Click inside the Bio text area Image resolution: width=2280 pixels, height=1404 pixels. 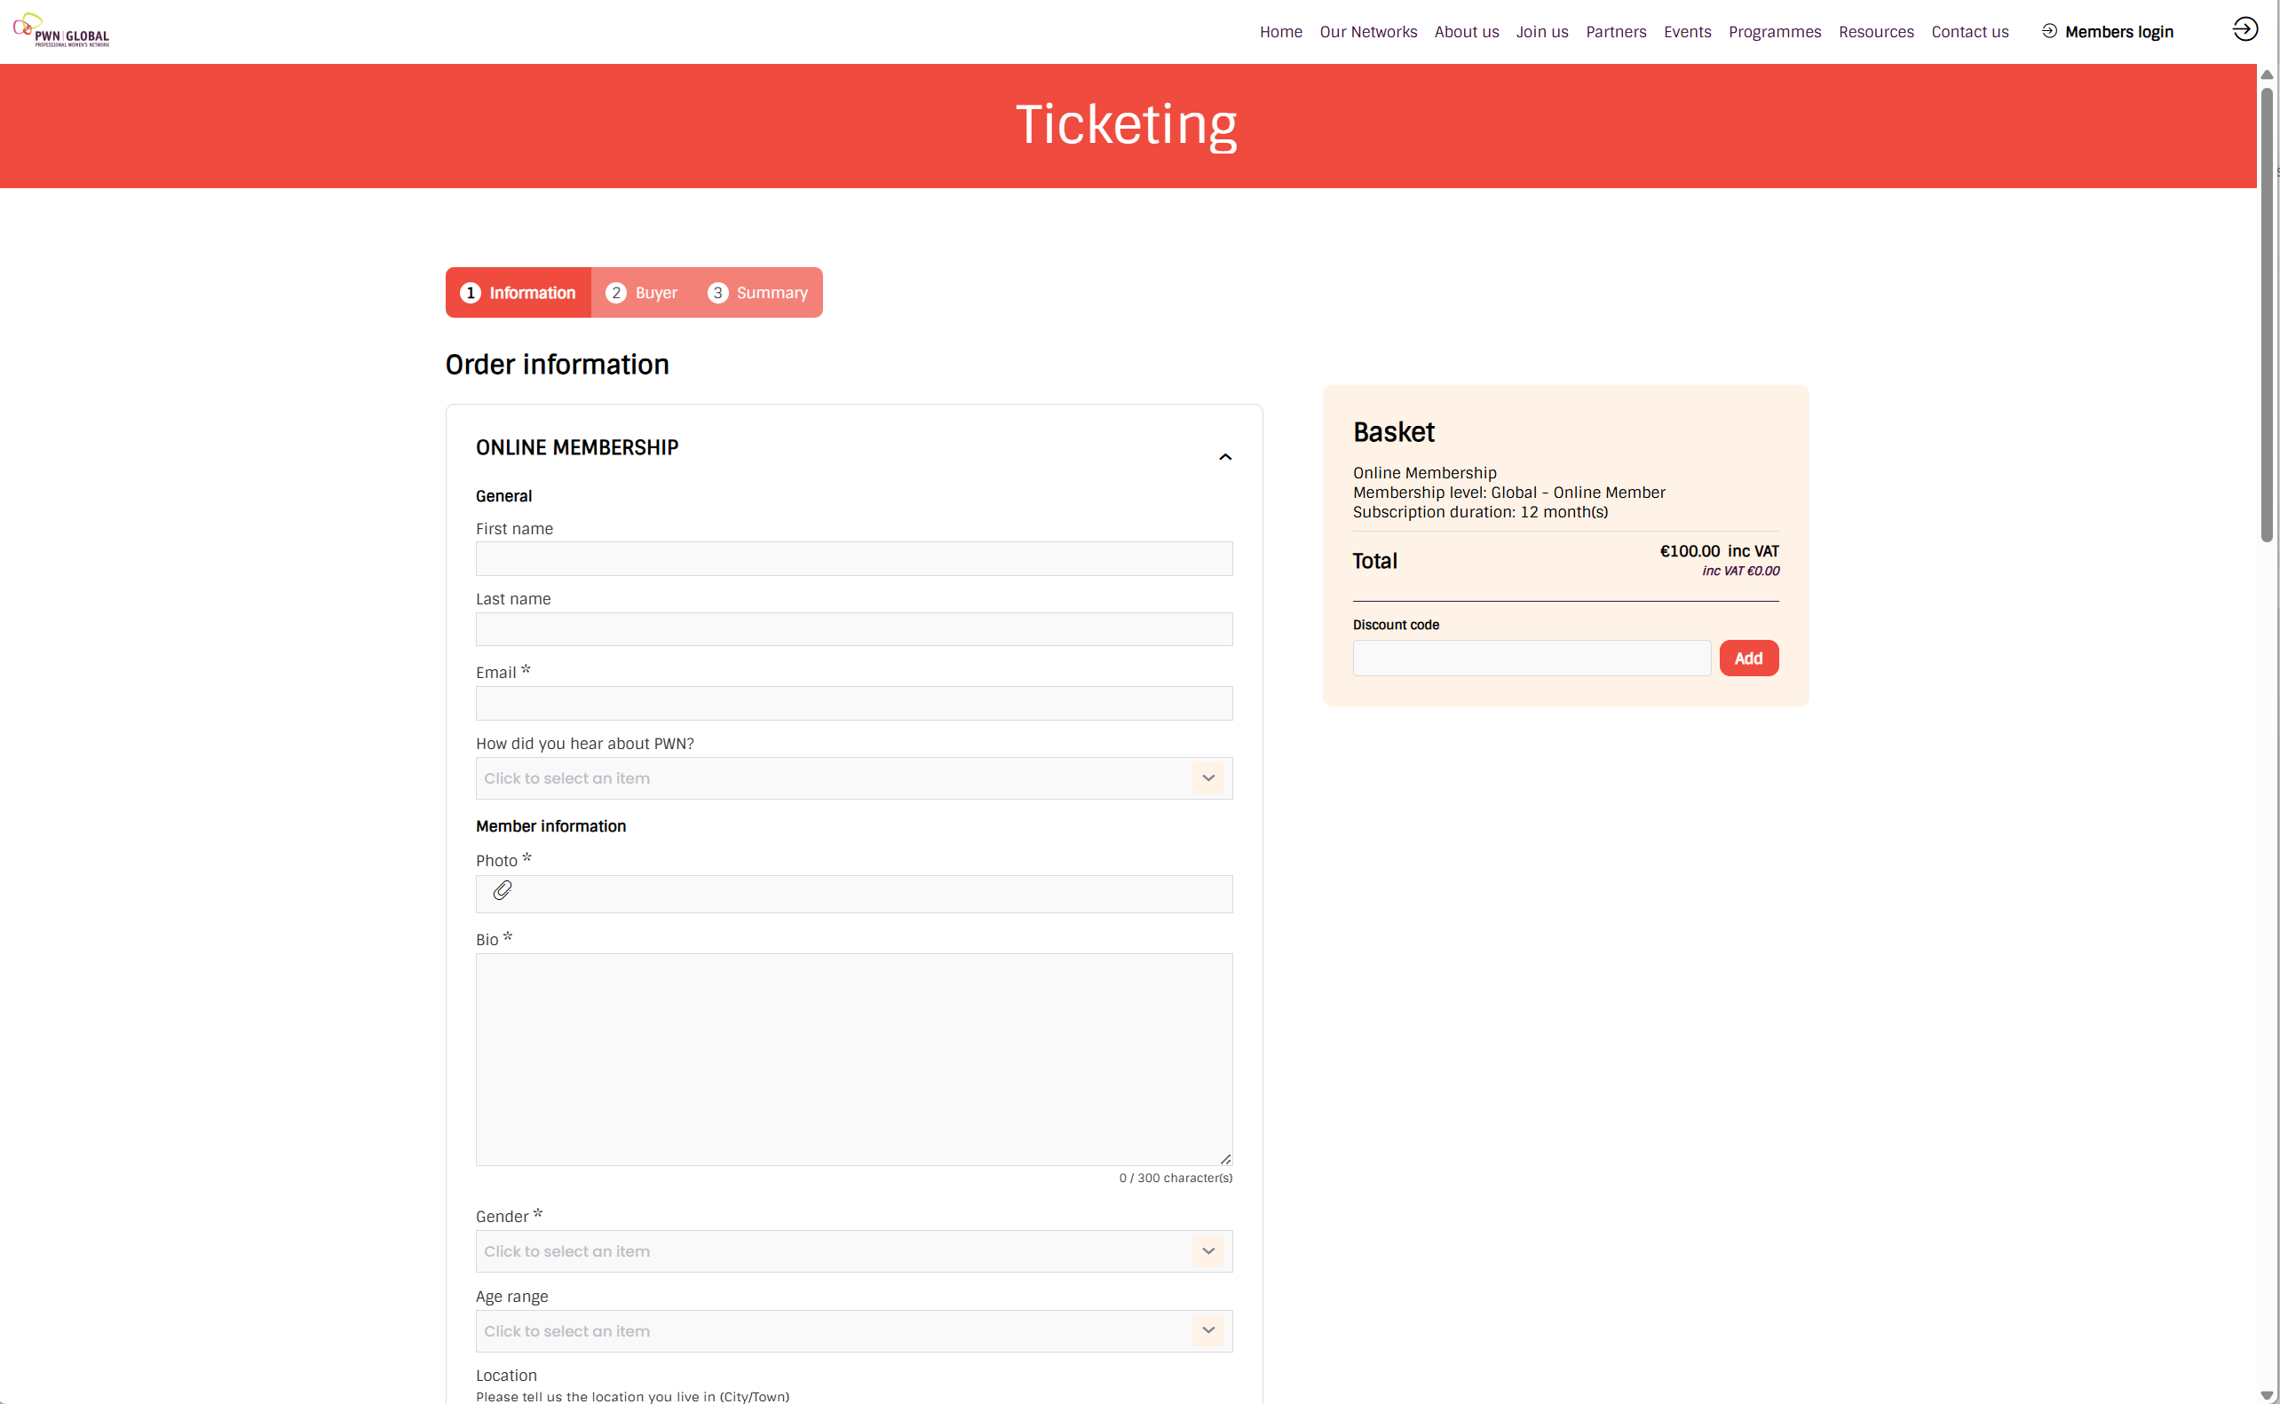pos(852,1059)
